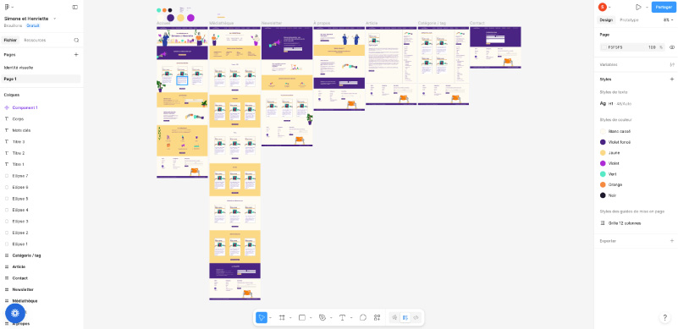678x329 pixels.
Task: Switch to Design mode in toolbar
Action: click(405, 317)
